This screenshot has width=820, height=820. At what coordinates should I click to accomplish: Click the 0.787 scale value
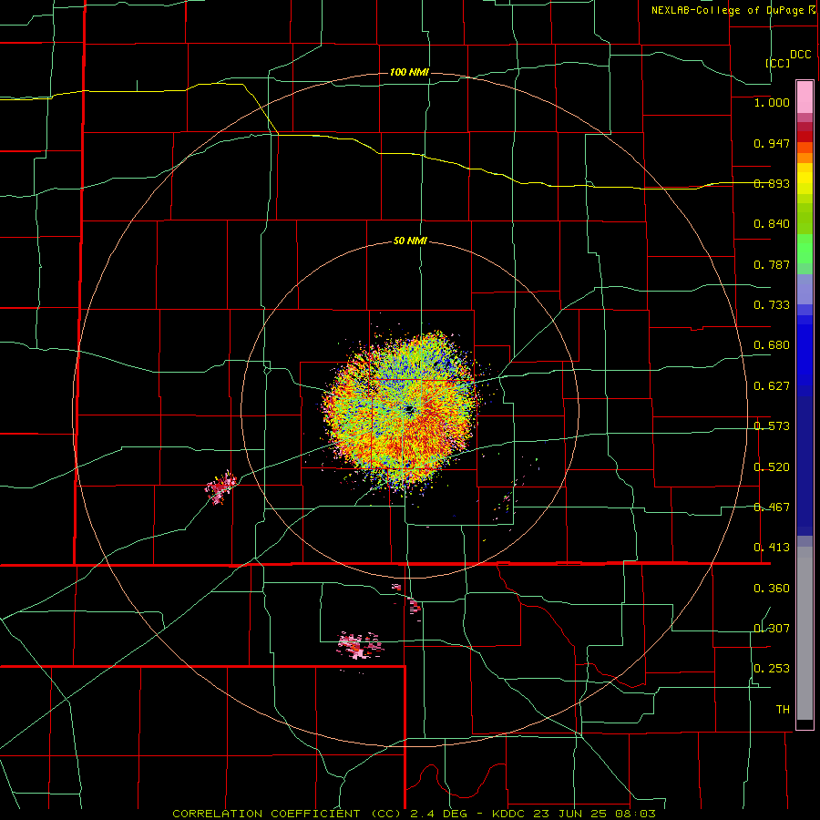772,264
